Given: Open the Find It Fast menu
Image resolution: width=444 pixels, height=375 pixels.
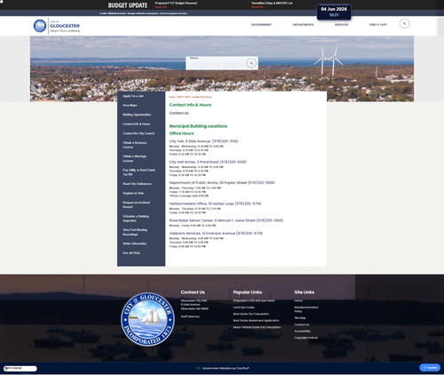Looking at the screenshot, I should click(378, 25).
